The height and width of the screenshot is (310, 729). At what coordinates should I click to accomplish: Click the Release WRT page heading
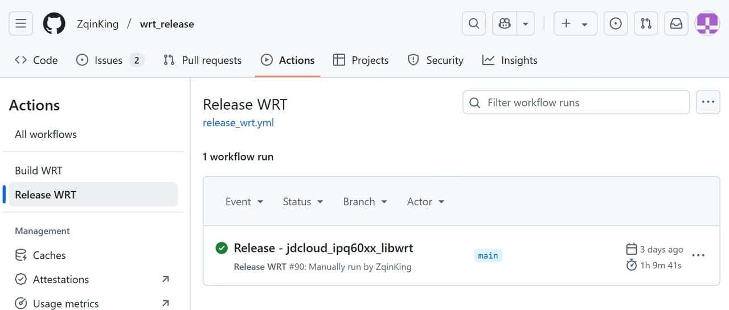[x=245, y=105]
